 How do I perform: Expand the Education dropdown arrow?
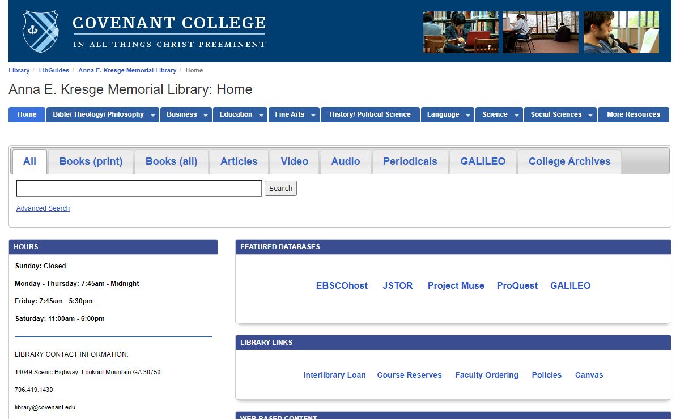click(x=261, y=115)
